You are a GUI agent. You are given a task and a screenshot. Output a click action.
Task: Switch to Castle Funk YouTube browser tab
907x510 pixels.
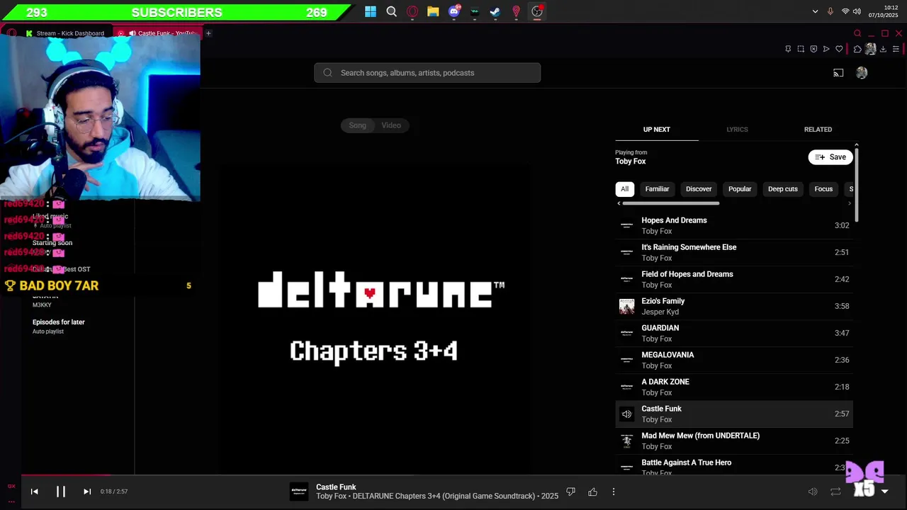coord(157,33)
